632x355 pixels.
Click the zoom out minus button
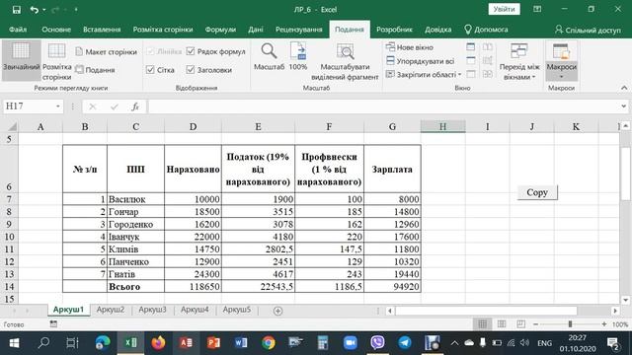[535, 324]
